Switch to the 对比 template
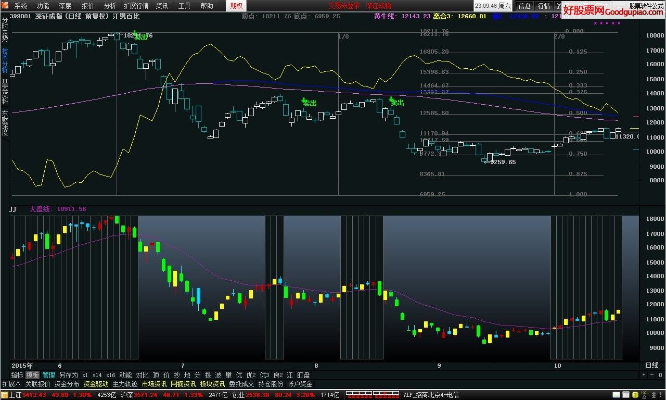Screen dimensions: 666x400 pos(142,375)
